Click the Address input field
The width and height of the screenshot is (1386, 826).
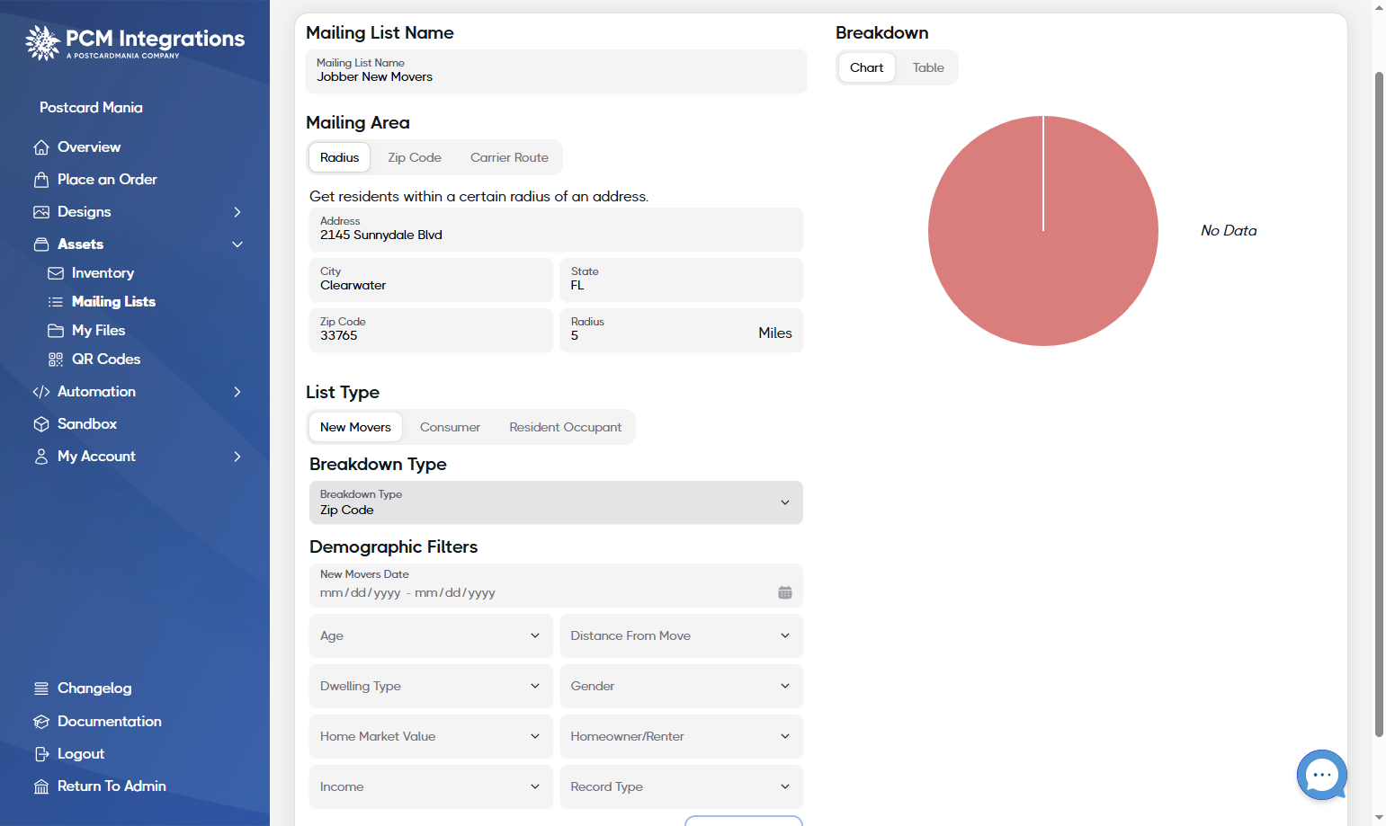click(556, 229)
